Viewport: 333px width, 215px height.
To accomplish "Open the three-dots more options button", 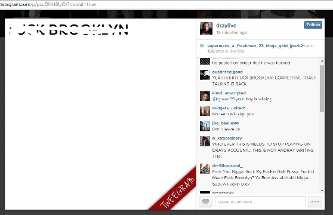I will pos(315,202).
